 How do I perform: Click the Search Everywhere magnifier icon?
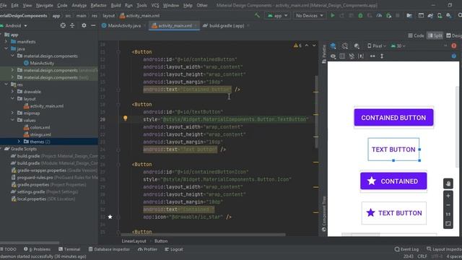(x=460, y=15)
